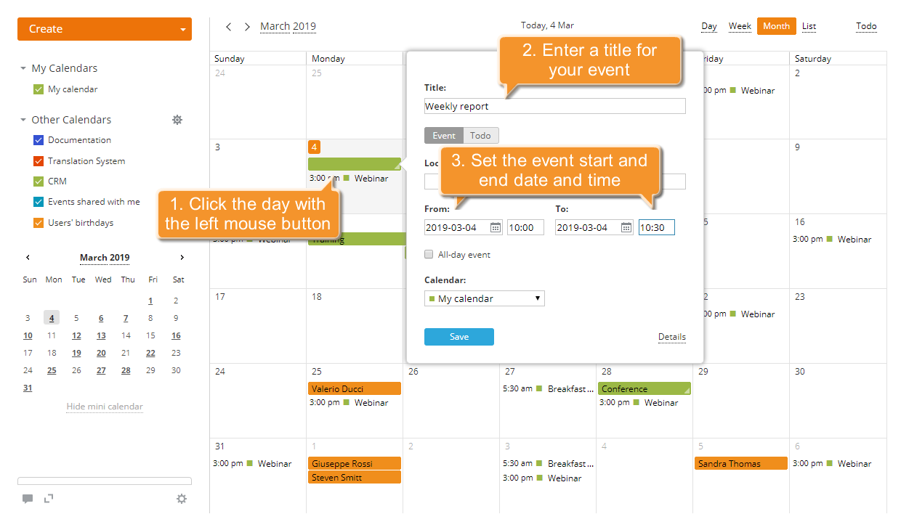Open settings via bottom-right gear icon

182,499
